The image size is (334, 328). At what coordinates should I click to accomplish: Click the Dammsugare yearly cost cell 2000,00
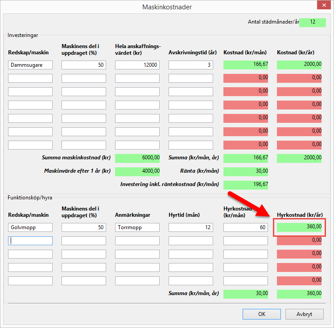click(x=299, y=65)
